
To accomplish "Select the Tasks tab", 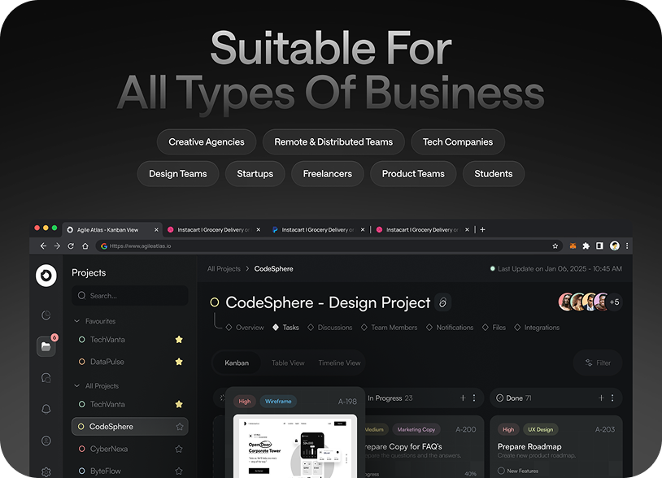I will 285,328.
